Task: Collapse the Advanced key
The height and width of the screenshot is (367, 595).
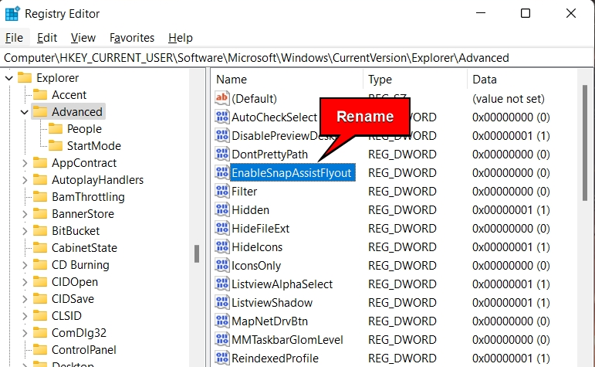Action: pos(24,112)
